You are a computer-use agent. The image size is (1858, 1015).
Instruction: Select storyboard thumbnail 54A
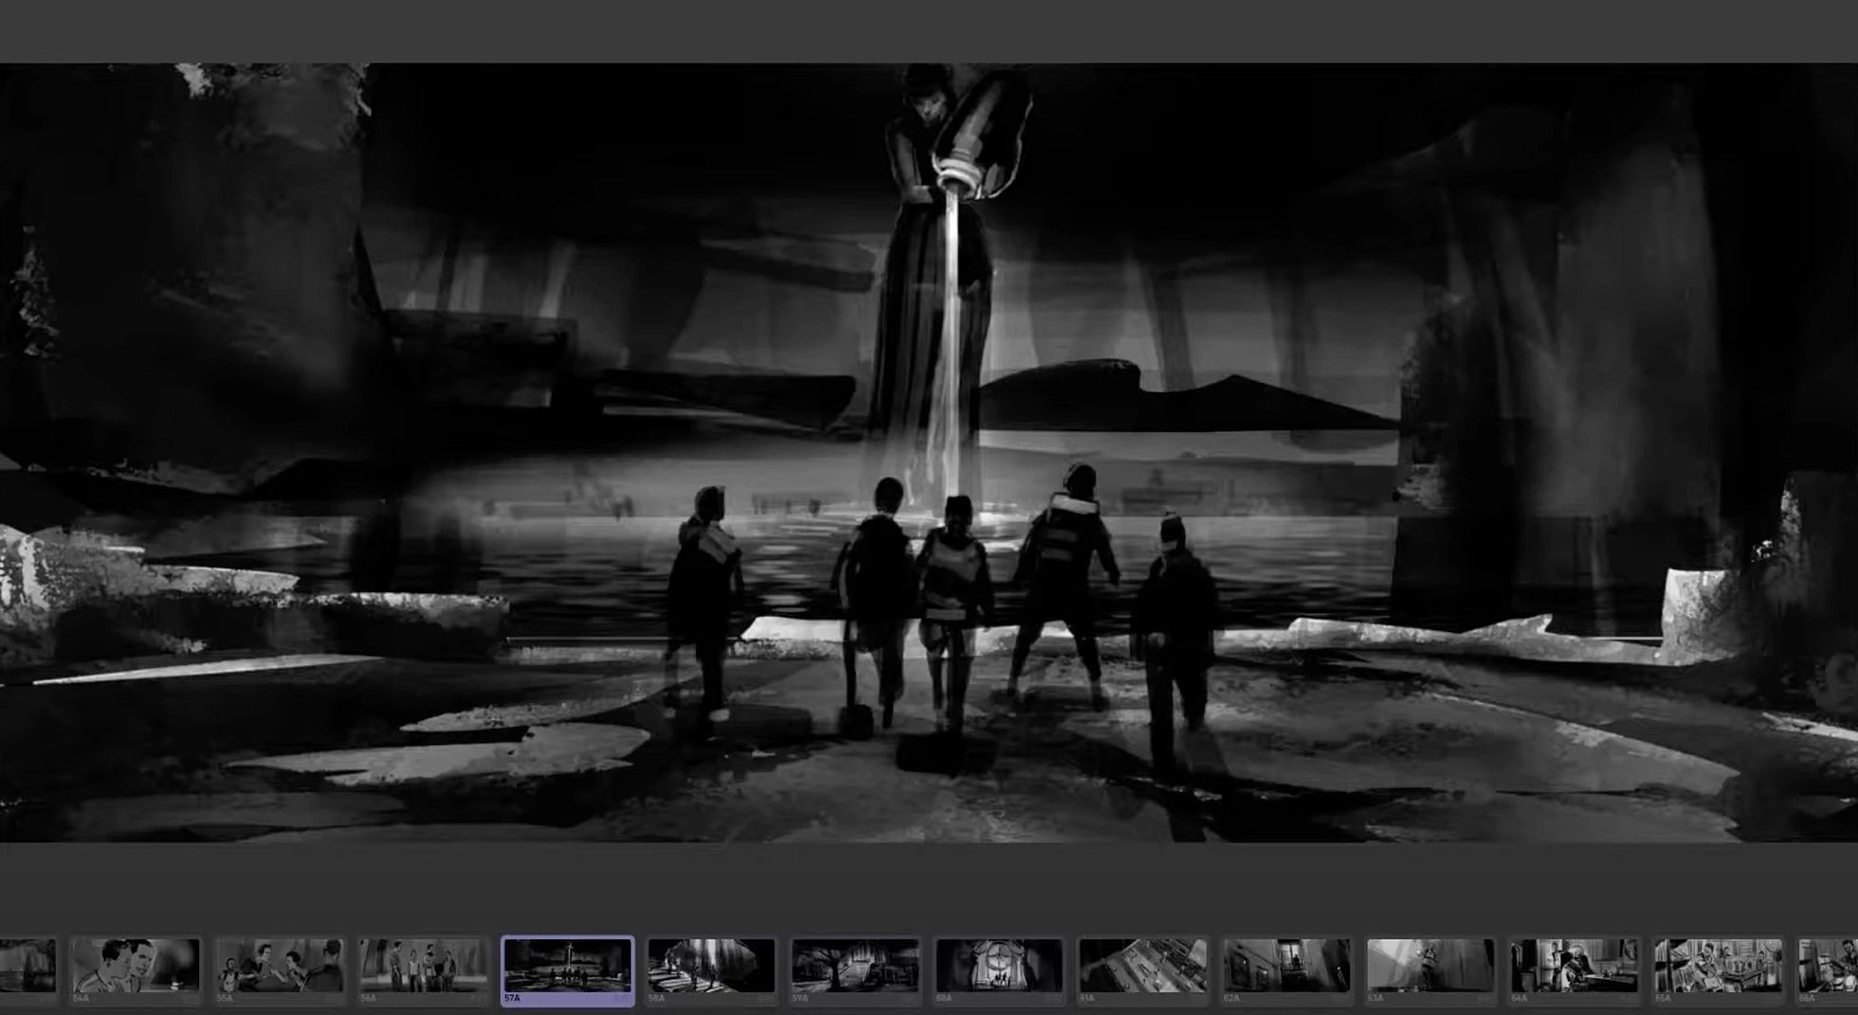tap(136, 970)
